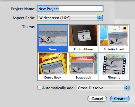Image resolution: width=135 pixels, height=107 pixels.
Task: Click the None theme label
Action: 53,49
